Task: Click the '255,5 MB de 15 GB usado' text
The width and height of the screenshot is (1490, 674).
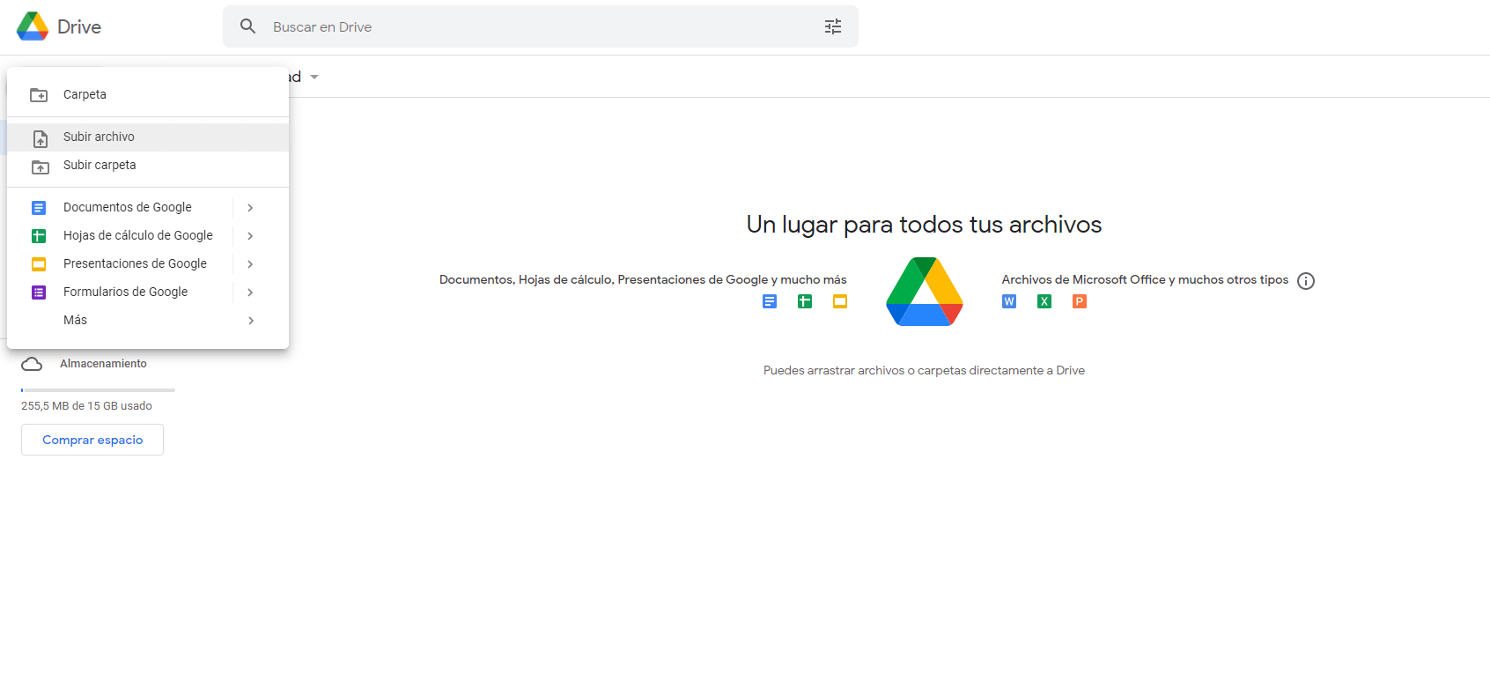Action: (x=86, y=406)
